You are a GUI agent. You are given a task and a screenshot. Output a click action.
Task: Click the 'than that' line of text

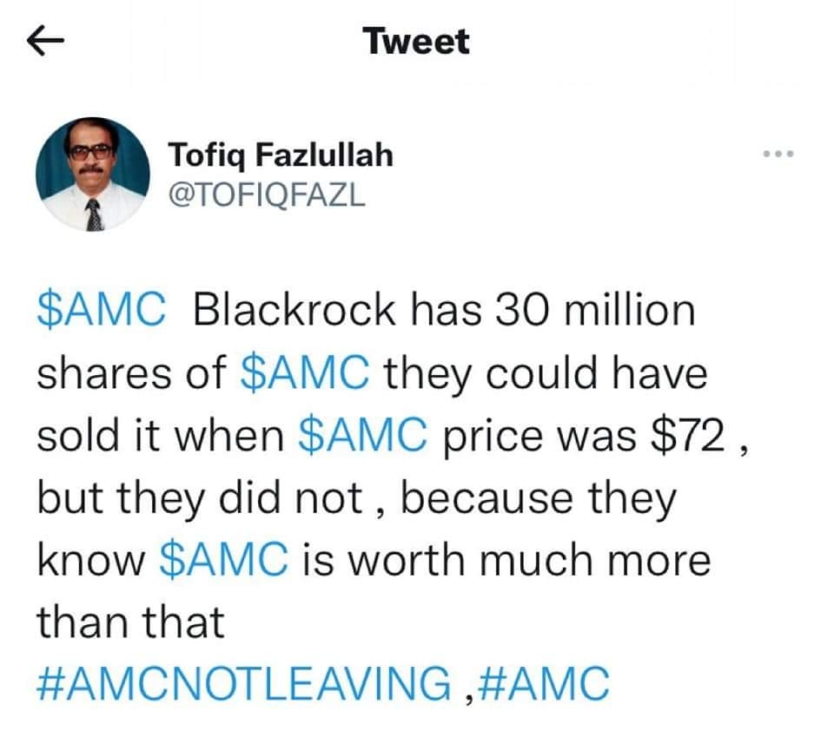click(x=130, y=622)
